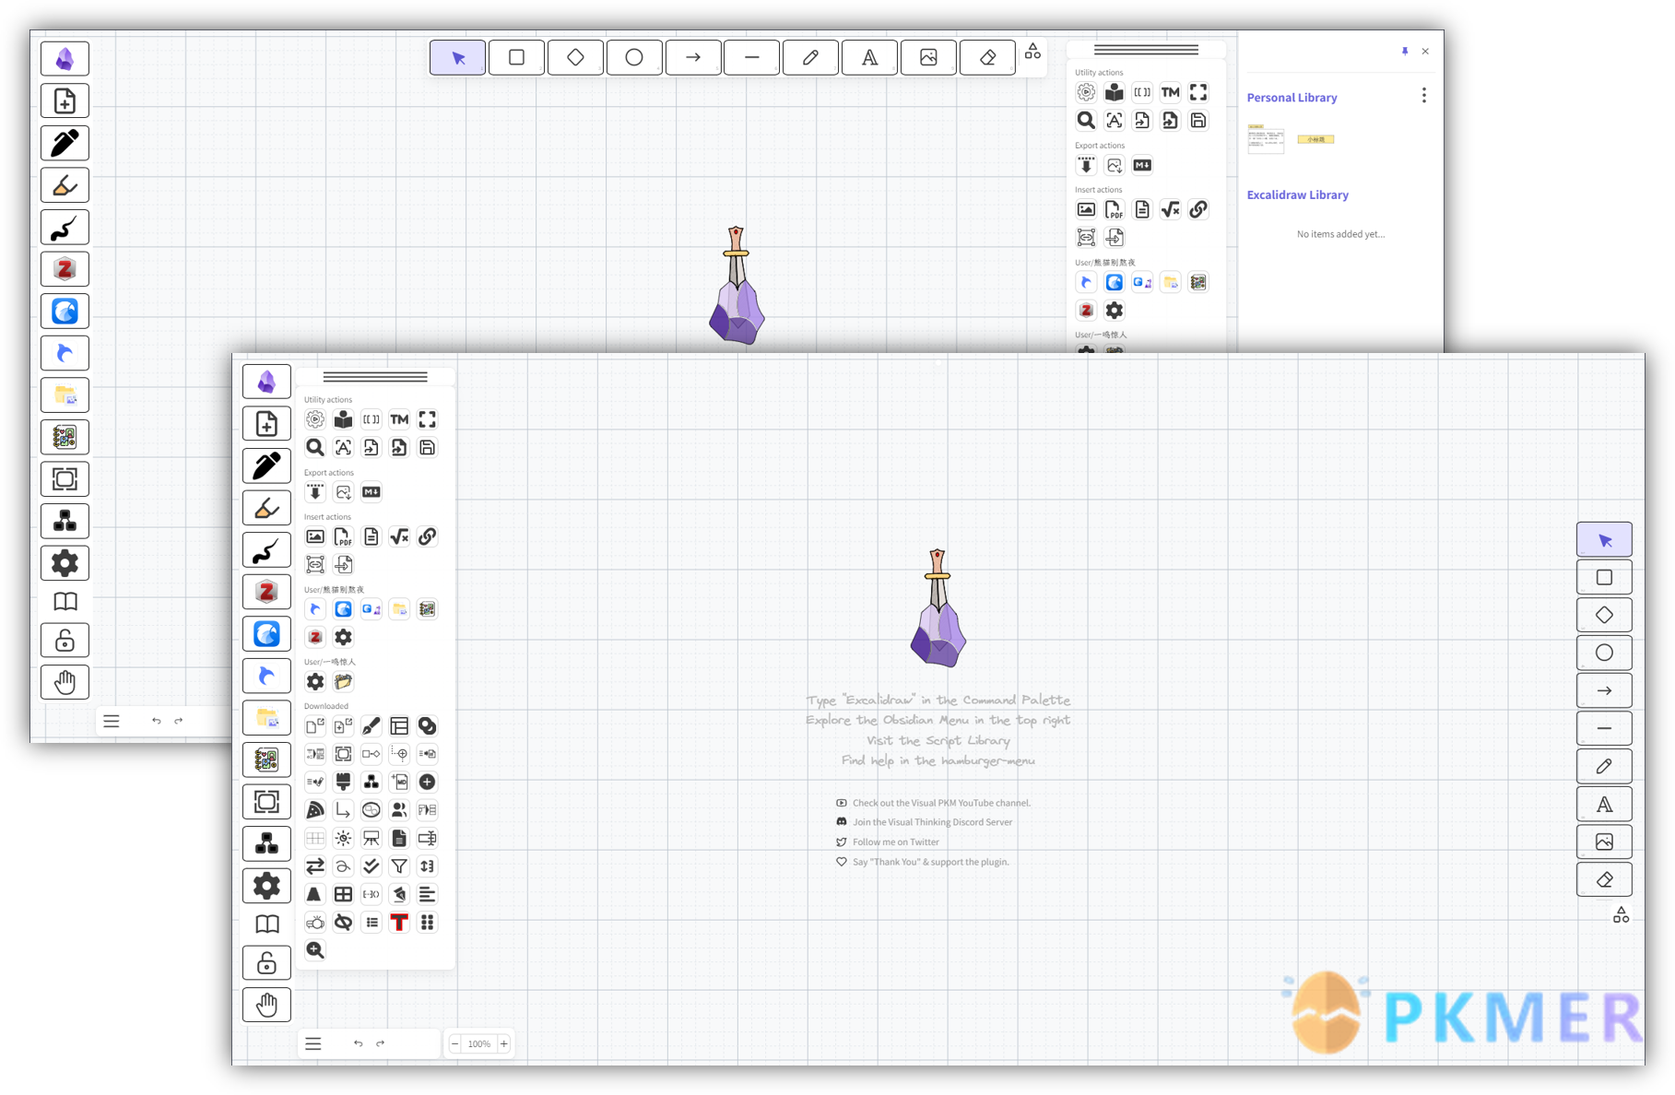Select the Diamond tool in the horizontal toolbar
Screen dimensions: 1675x1095
click(575, 58)
